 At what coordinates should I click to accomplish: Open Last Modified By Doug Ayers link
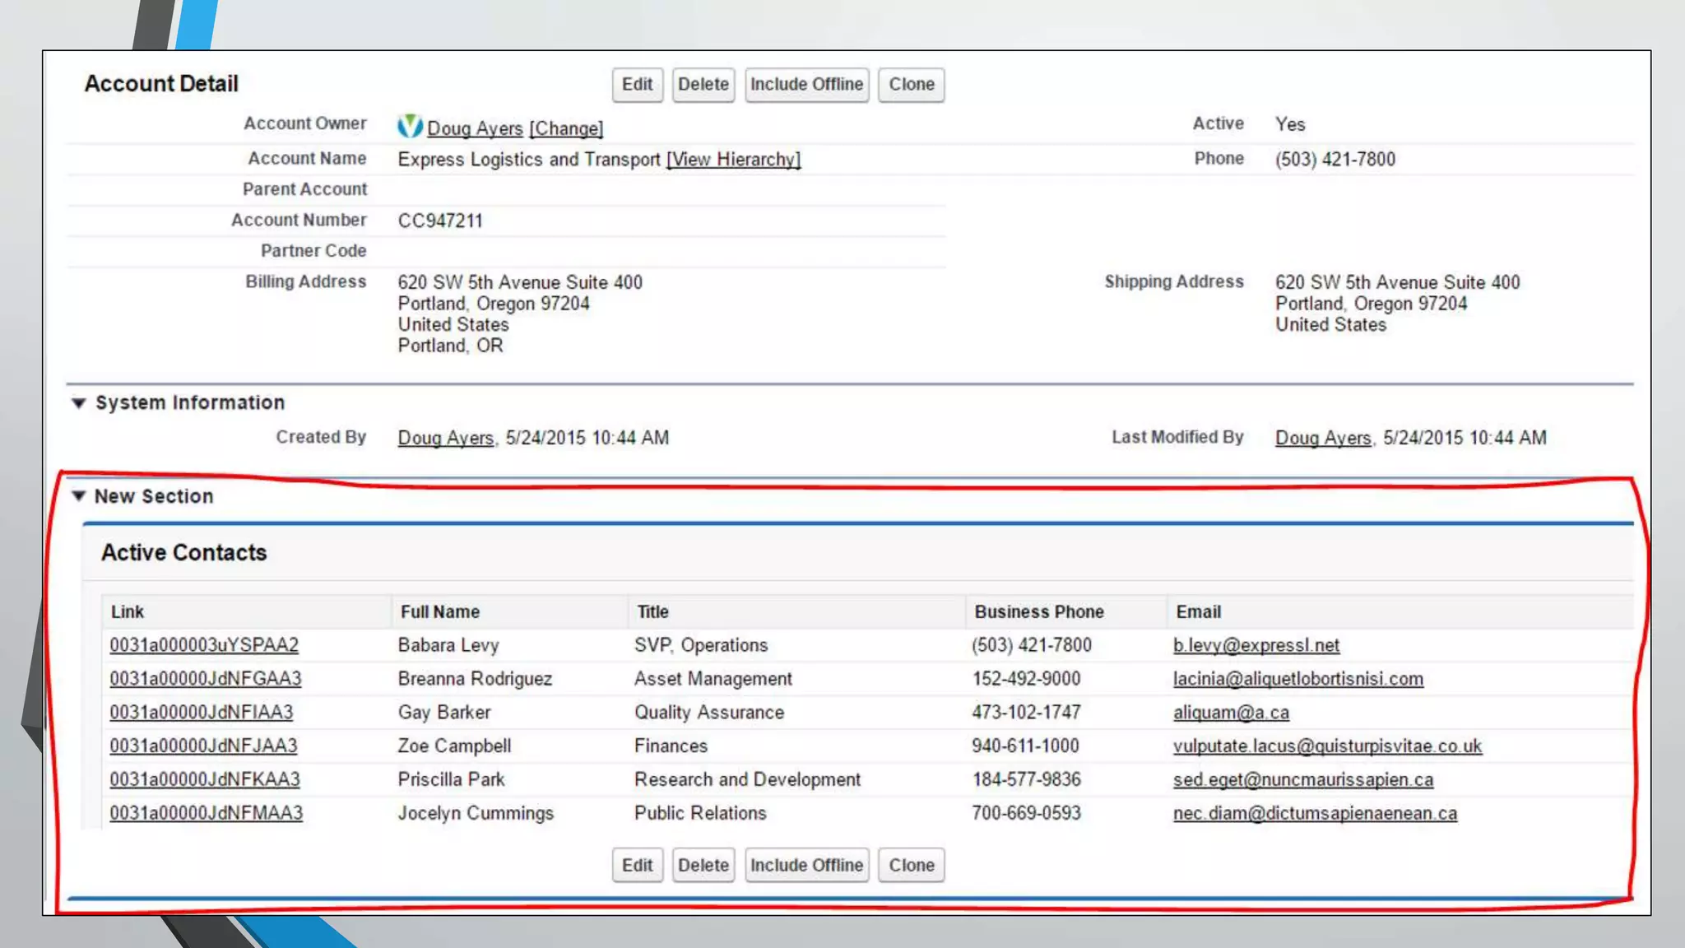[x=1323, y=438]
